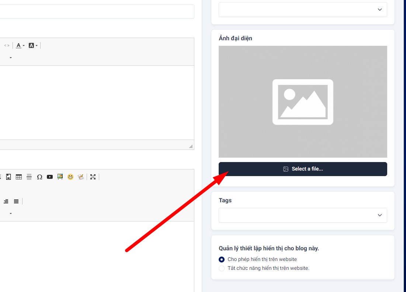The image size is (406, 292).
Task: Click the 'Select a file...' button
Action: [x=303, y=169]
